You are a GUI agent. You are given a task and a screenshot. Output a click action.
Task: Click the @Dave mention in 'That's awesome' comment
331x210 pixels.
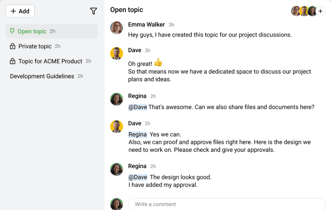[138, 107]
